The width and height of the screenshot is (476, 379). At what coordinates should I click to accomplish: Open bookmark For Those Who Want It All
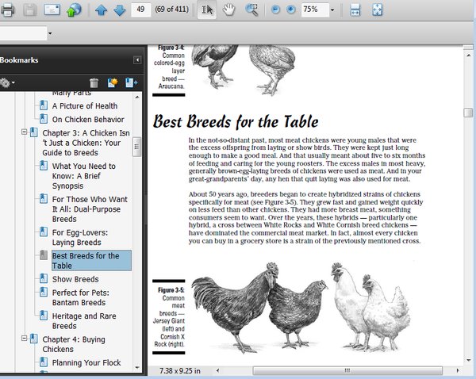pos(90,209)
